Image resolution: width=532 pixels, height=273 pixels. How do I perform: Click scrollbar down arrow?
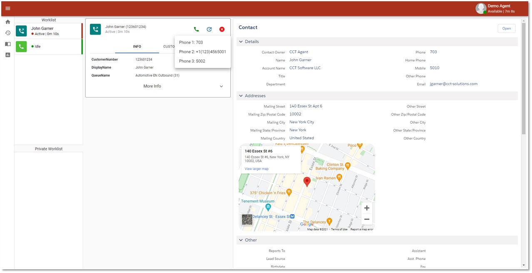pos(524,265)
